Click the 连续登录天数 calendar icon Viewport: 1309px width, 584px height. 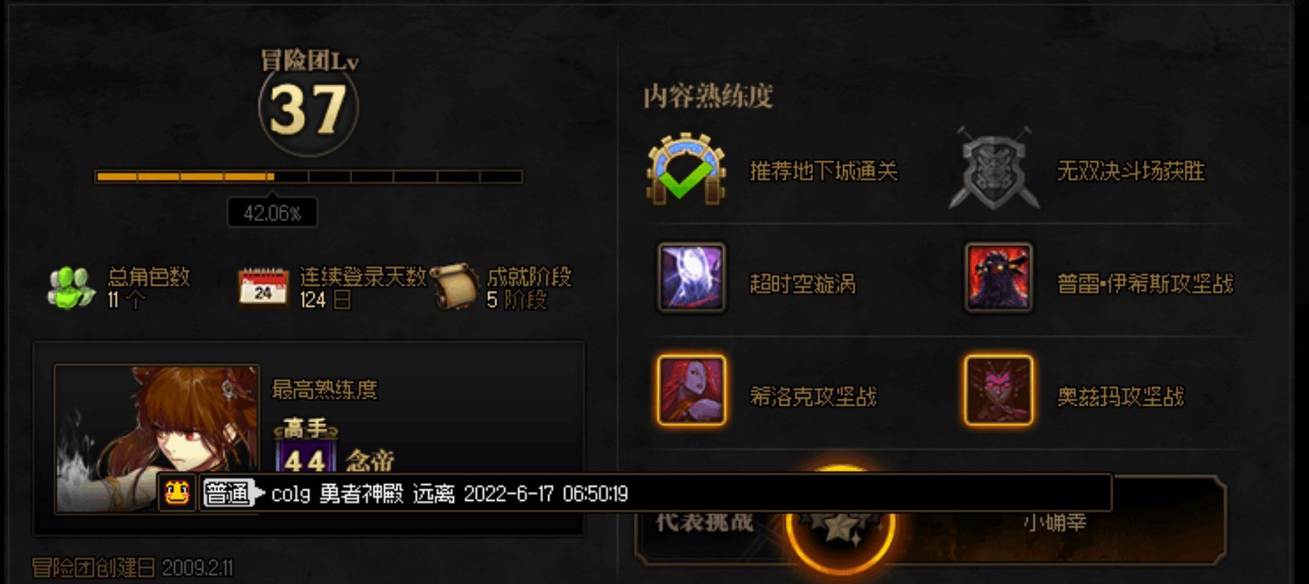(263, 288)
